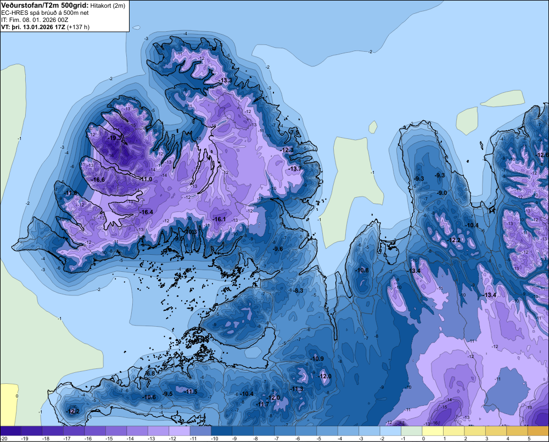Select the pale green legend swatch between -1 and 0

[x=412, y=431]
